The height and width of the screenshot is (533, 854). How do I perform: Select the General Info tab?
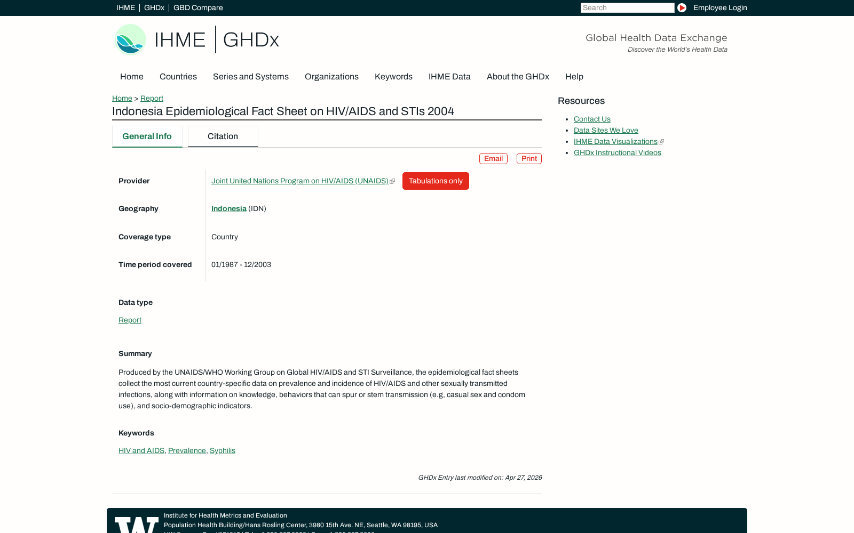click(x=147, y=136)
